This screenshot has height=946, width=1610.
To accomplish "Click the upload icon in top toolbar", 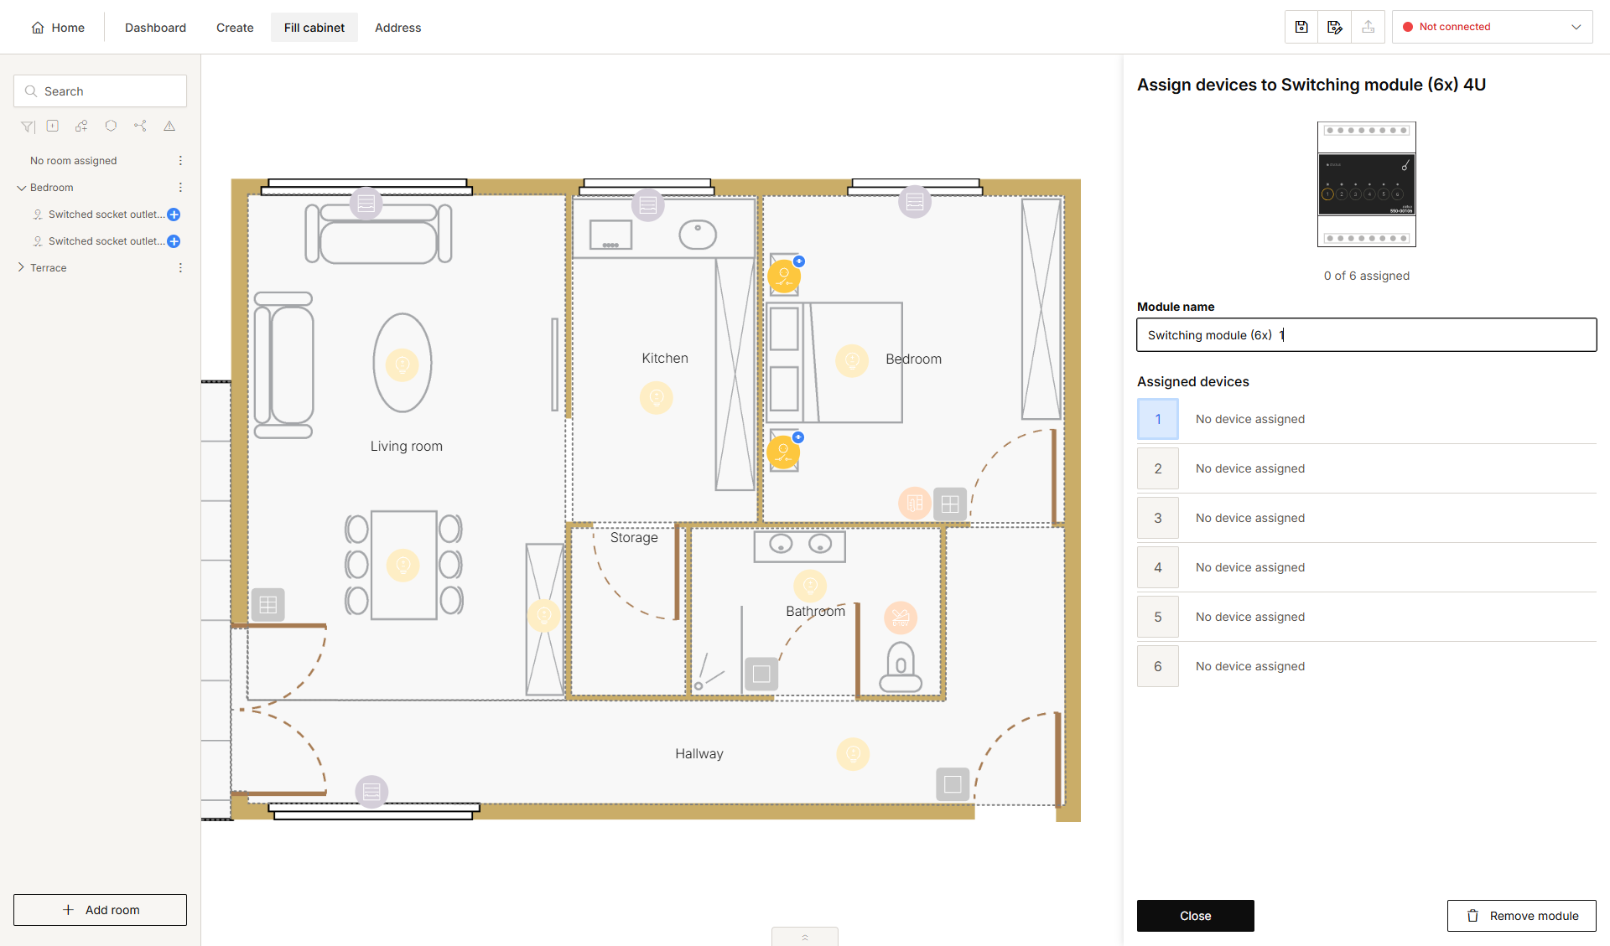I will (1368, 27).
